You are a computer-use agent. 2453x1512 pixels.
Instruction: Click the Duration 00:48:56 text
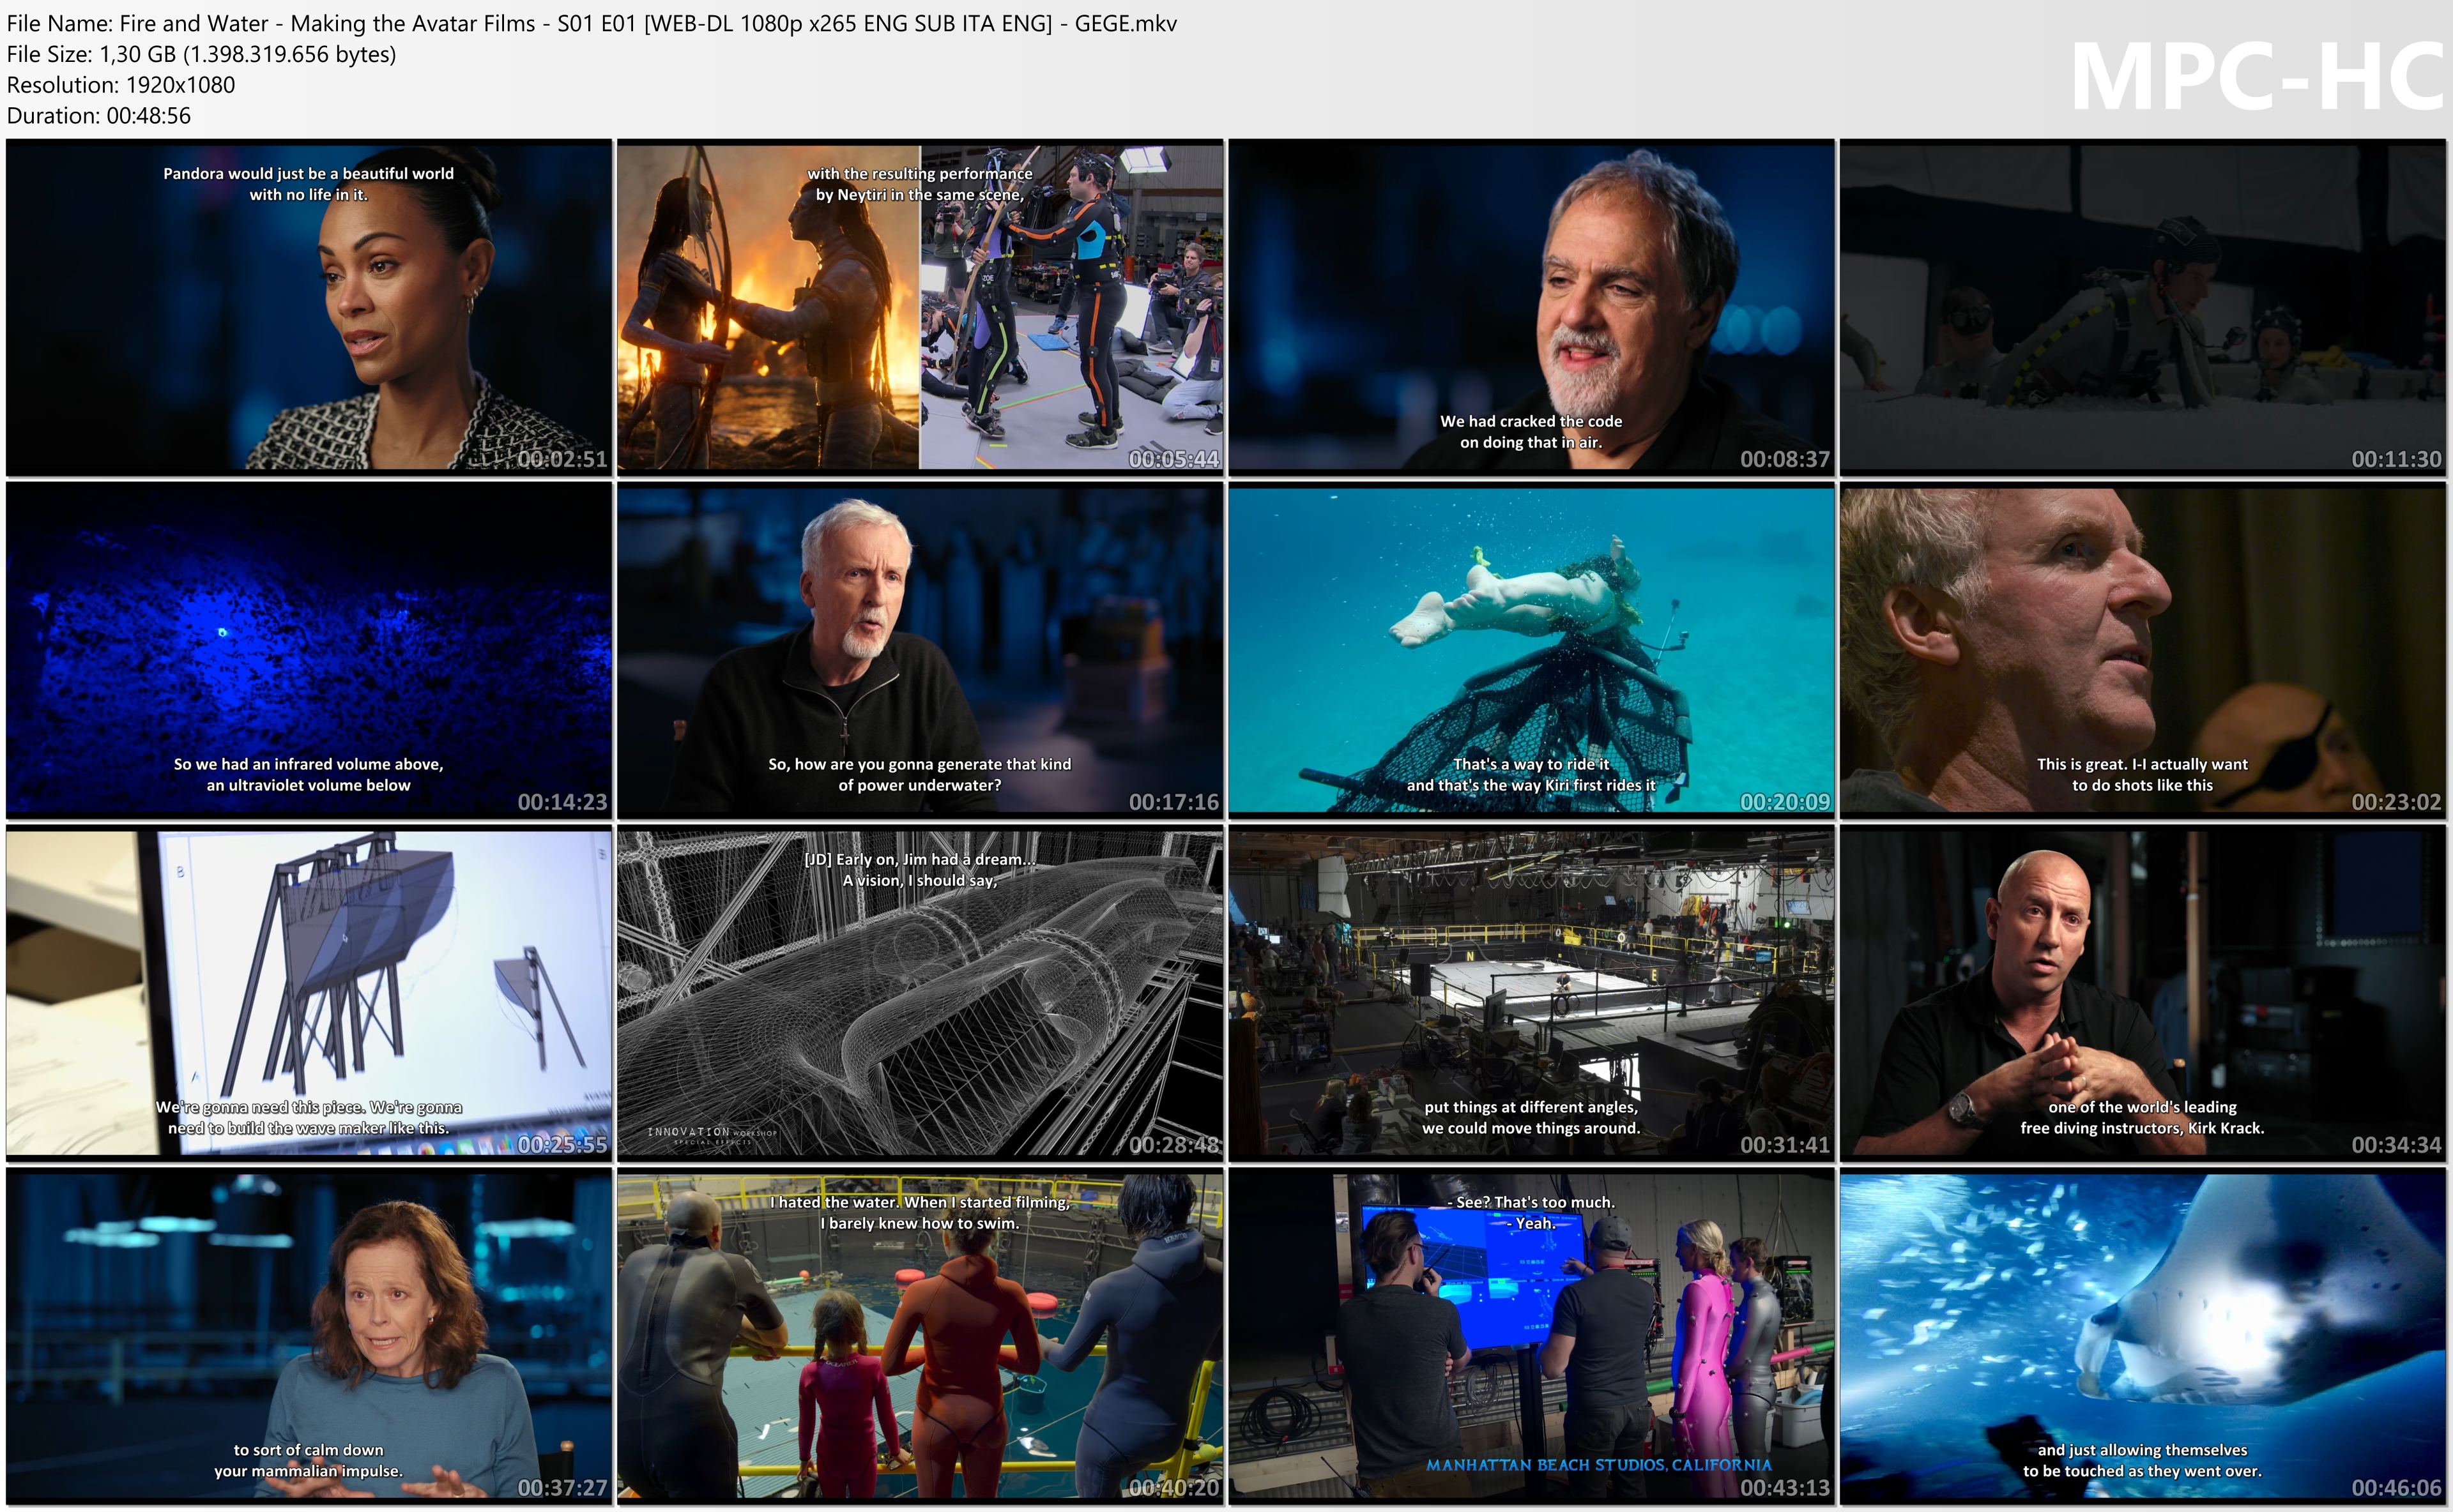pos(98,115)
